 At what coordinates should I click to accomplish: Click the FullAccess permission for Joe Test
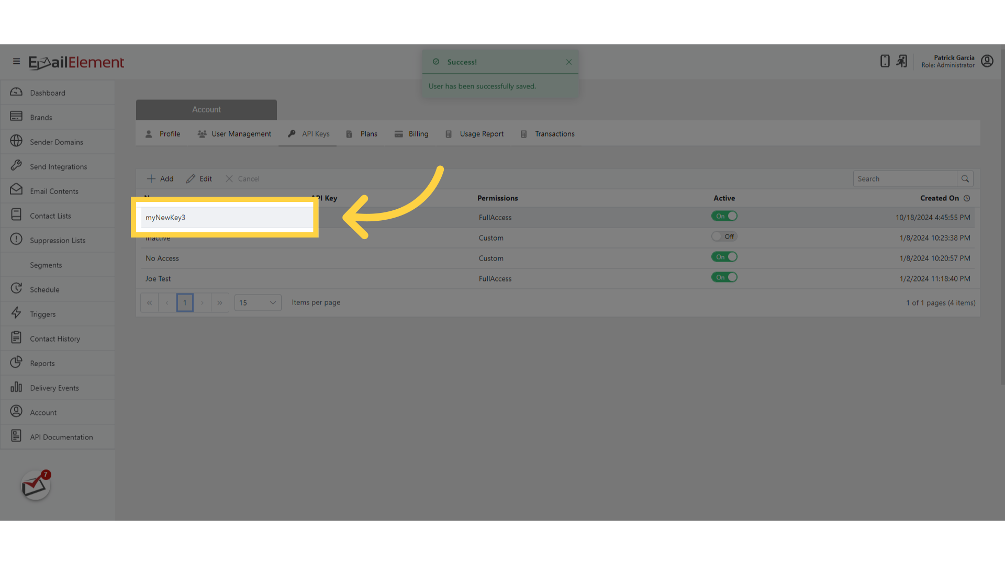[495, 279]
